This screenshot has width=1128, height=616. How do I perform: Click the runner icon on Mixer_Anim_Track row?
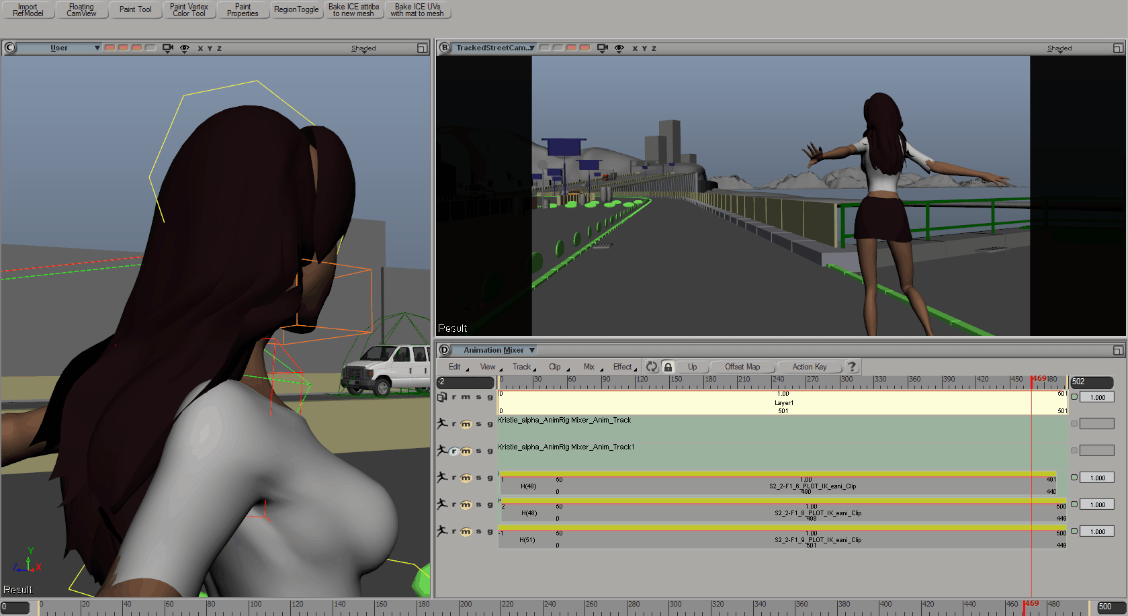click(x=442, y=423)
